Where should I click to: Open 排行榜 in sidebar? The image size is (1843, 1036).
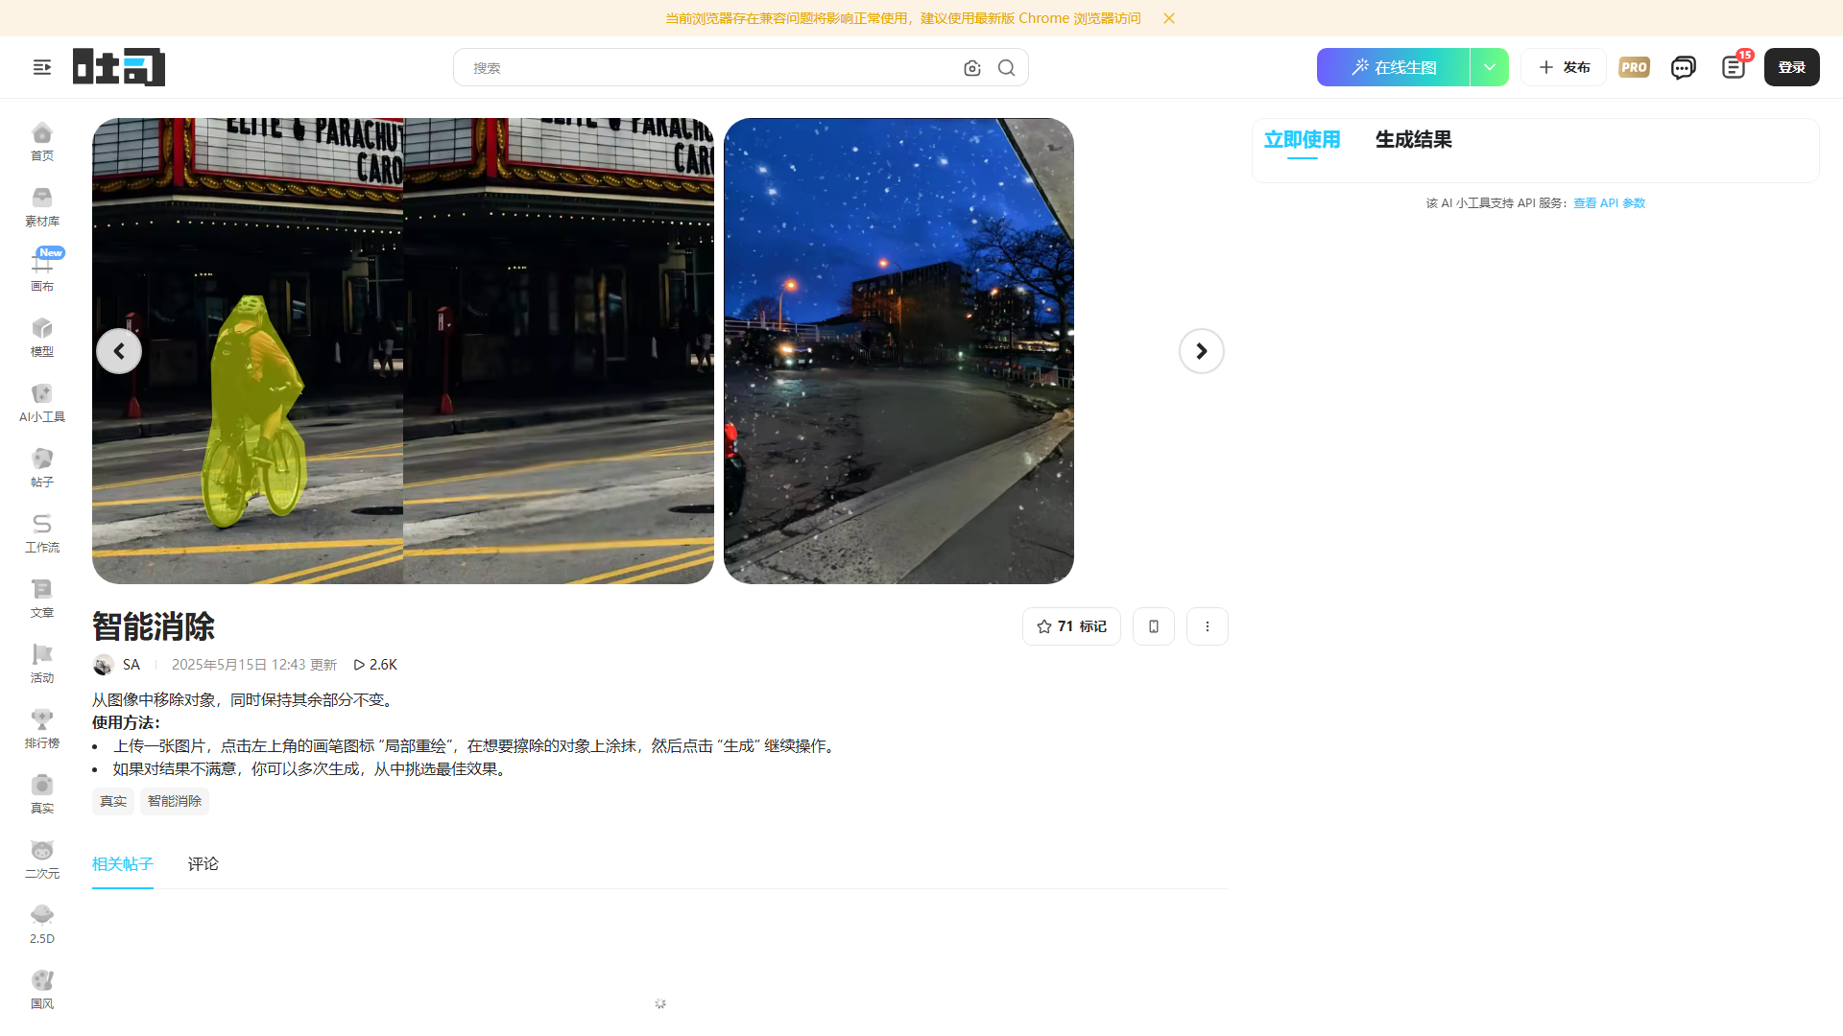(42, 728)
